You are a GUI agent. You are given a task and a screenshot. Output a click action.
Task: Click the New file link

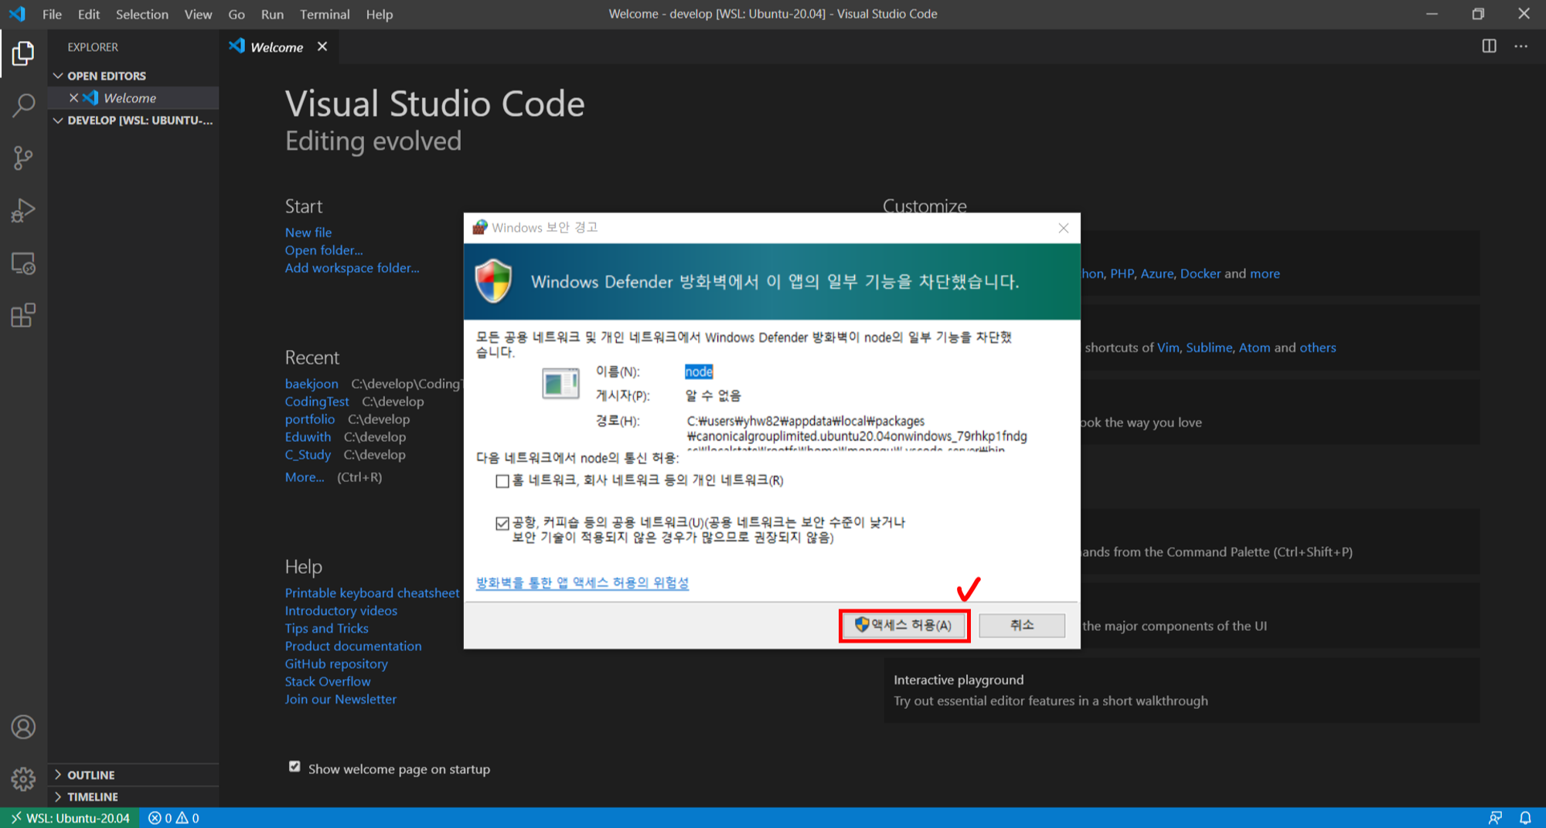pyautogui.click(x=308, y=232)
